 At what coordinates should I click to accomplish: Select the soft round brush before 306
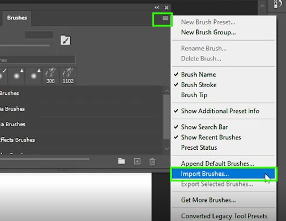click(33, 76)
